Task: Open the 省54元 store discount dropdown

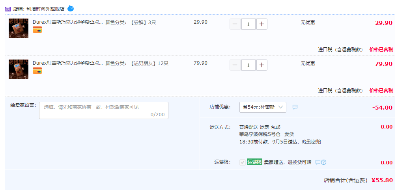Action: point(263,107)
